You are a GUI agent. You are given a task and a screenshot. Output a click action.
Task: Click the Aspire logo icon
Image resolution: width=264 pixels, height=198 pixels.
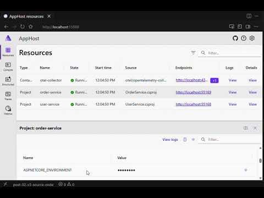[x=8, y=38]
